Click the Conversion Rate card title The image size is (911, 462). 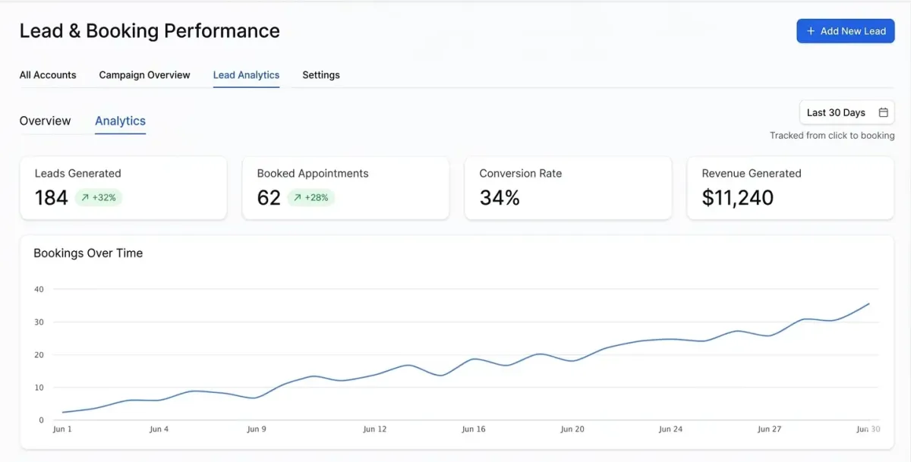tap(521, 173)
